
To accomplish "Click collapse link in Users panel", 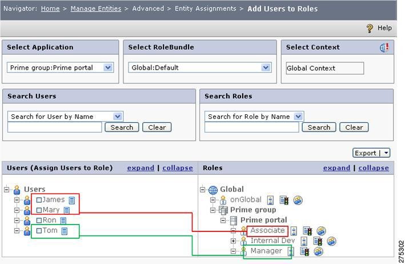I will [x=178, y=168].
